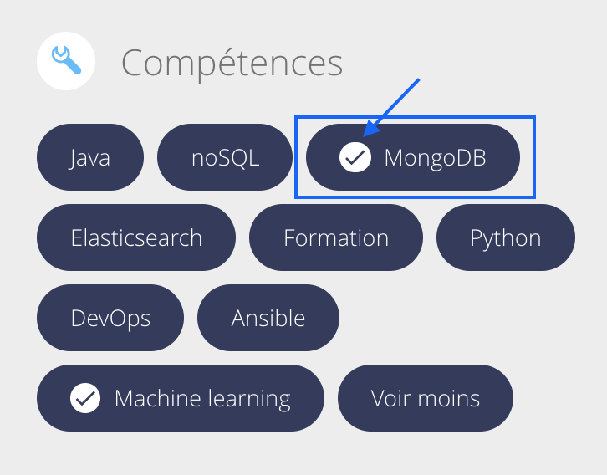The width and height of the screenshot is (607, 475).
Task: Select the Elasticsearch skill pill
Action: (136, 238)
